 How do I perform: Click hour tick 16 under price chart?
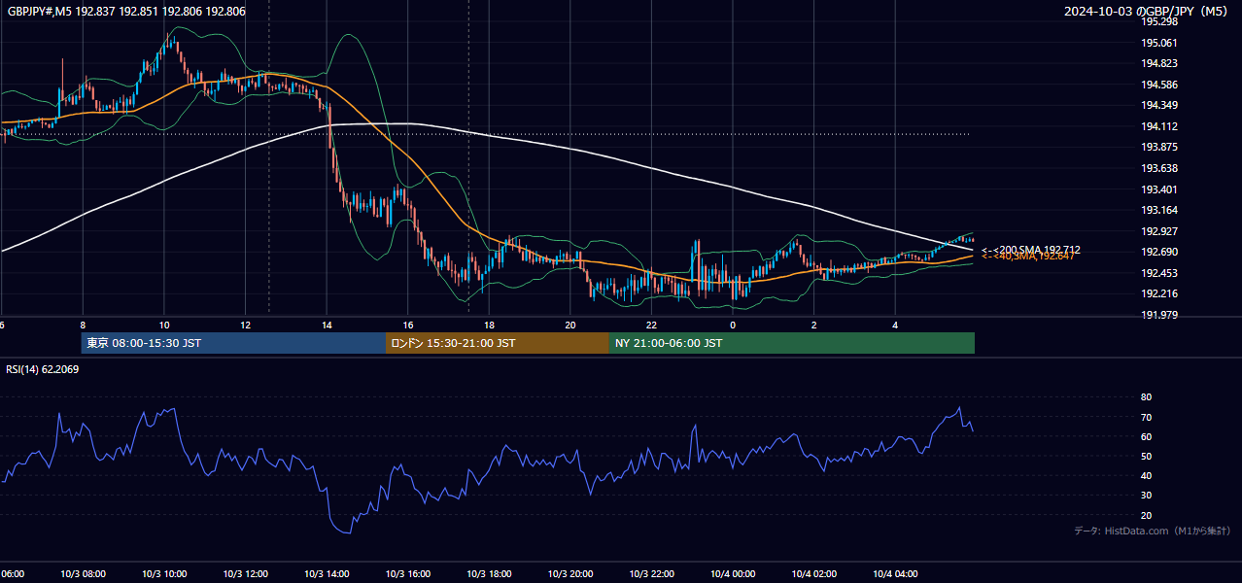[x=408, y=326]
